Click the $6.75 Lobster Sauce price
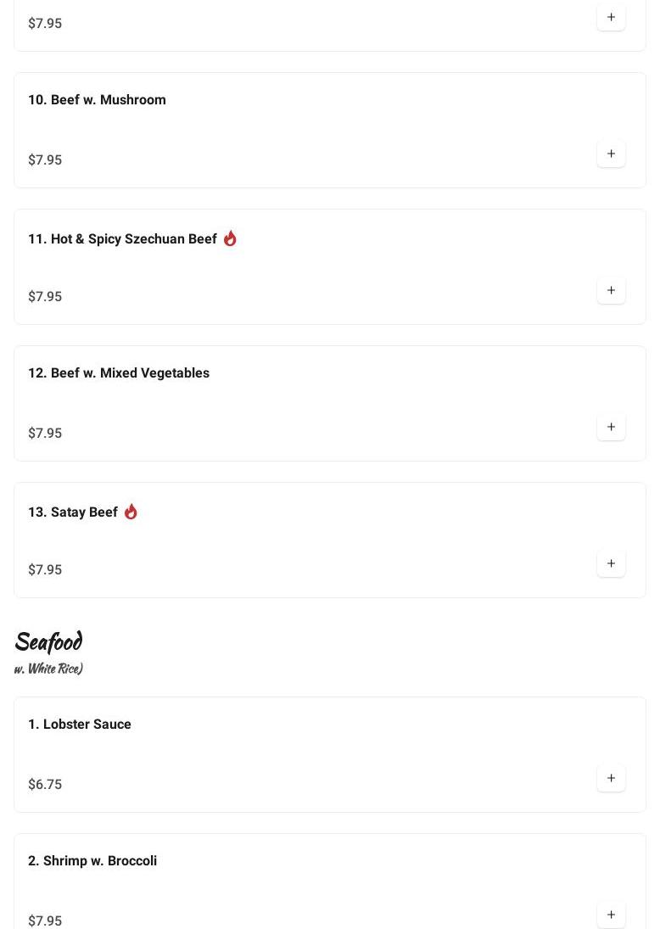660x929 pixels. pyautogui.click(x=45, y=785)
